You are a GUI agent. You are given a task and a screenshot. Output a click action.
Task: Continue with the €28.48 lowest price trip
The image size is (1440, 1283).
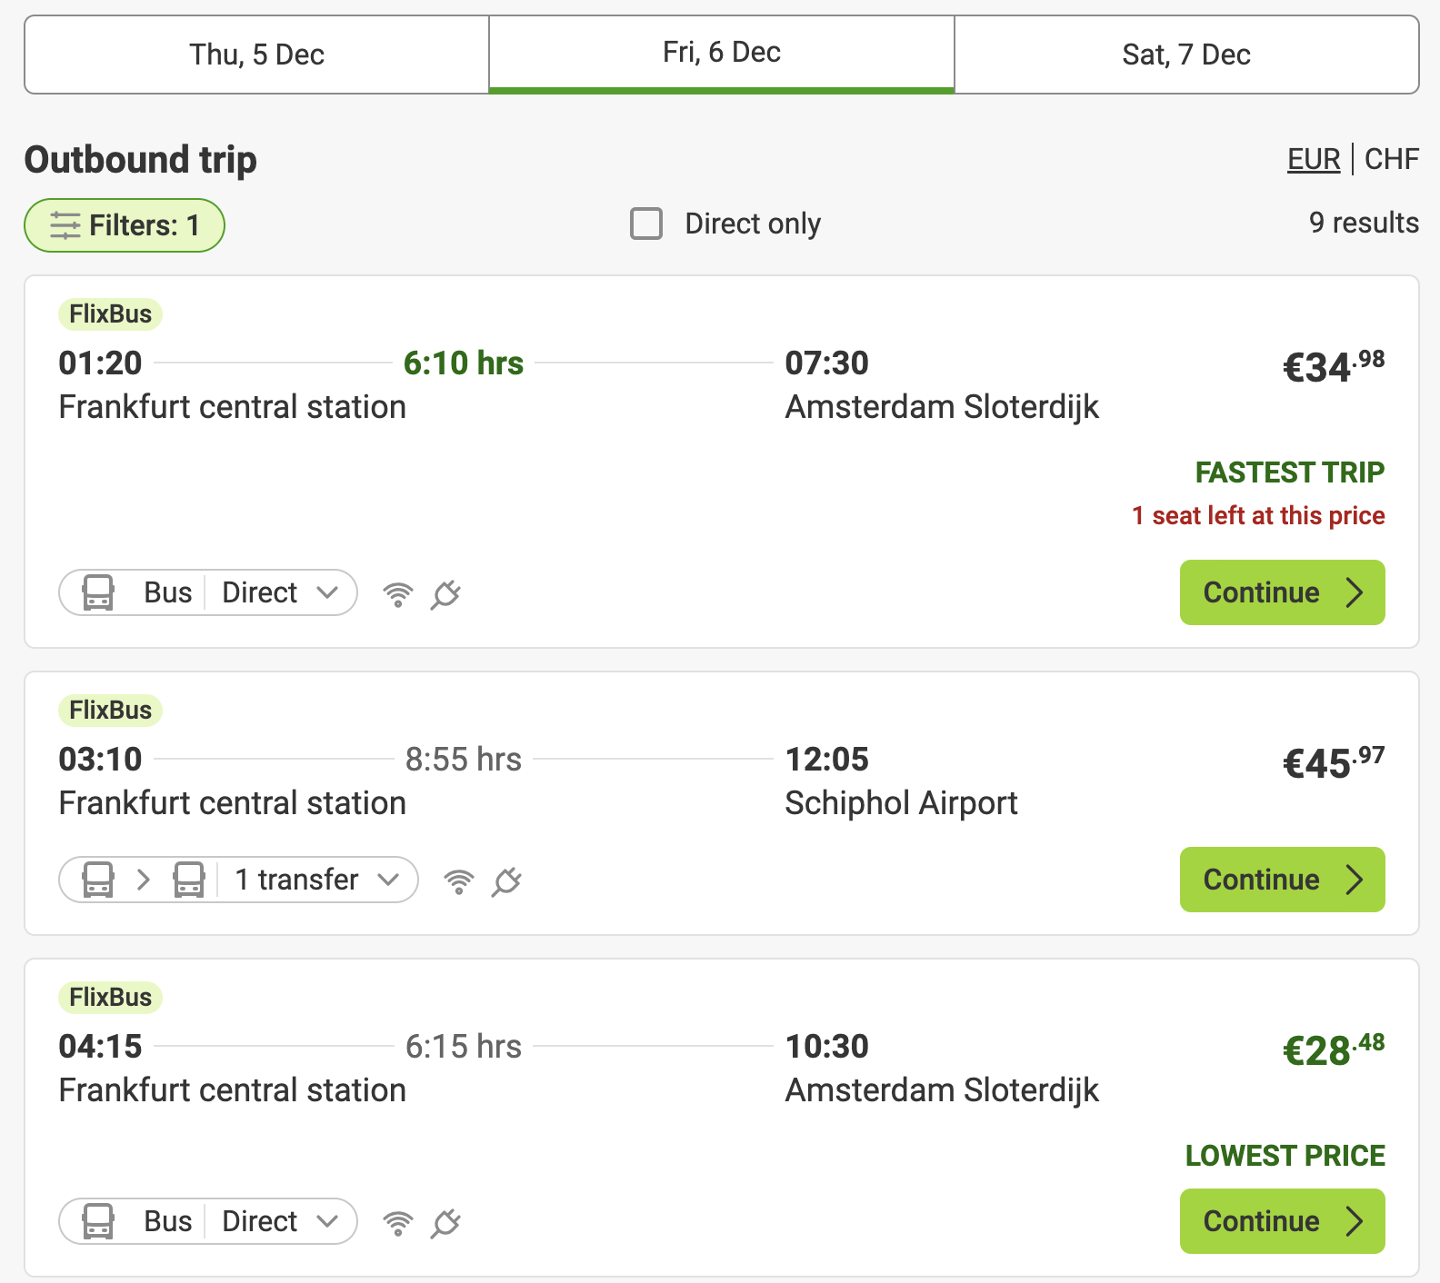pyautogui.click(x=1282, y=1221)
